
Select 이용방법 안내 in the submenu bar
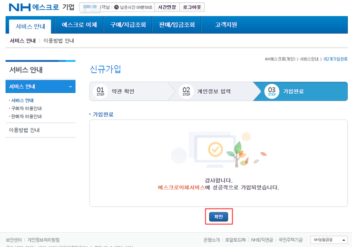59,40
